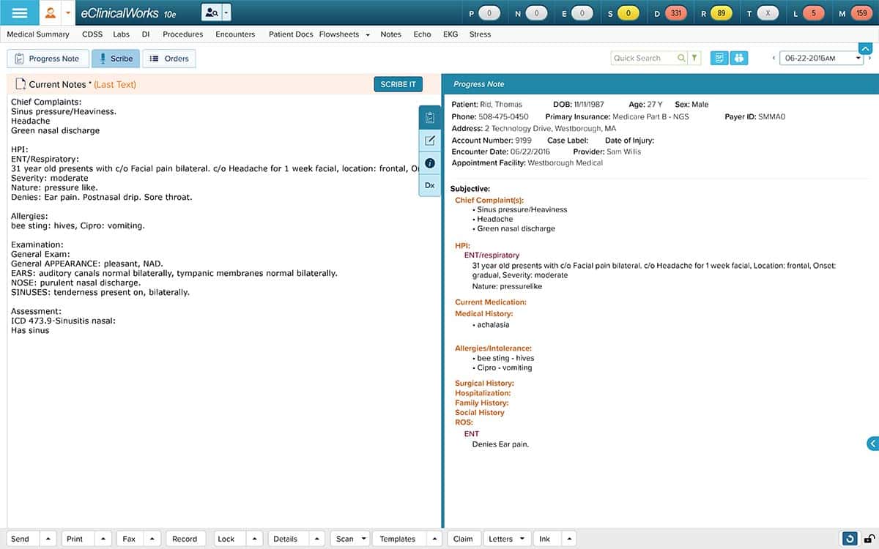
Task: Open Patient Docs
Action: [x=291, y=34]
